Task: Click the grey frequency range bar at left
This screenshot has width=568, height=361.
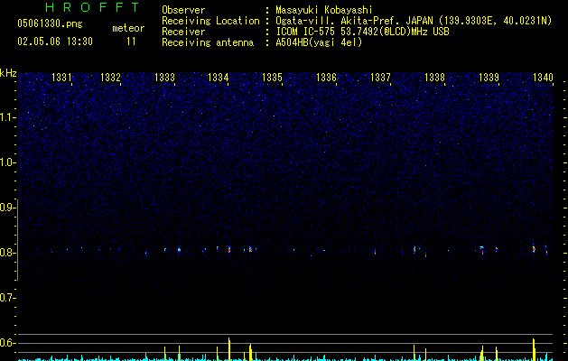Action: pos(17,240)
